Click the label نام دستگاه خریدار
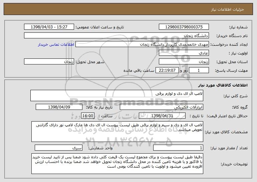This screenshot has height=182, width=257. pos(232,36)
